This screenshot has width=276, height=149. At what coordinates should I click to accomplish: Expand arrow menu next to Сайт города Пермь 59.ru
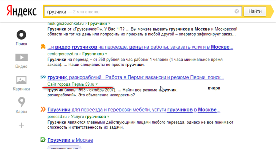pyautogui.click(x=97, y=84)
